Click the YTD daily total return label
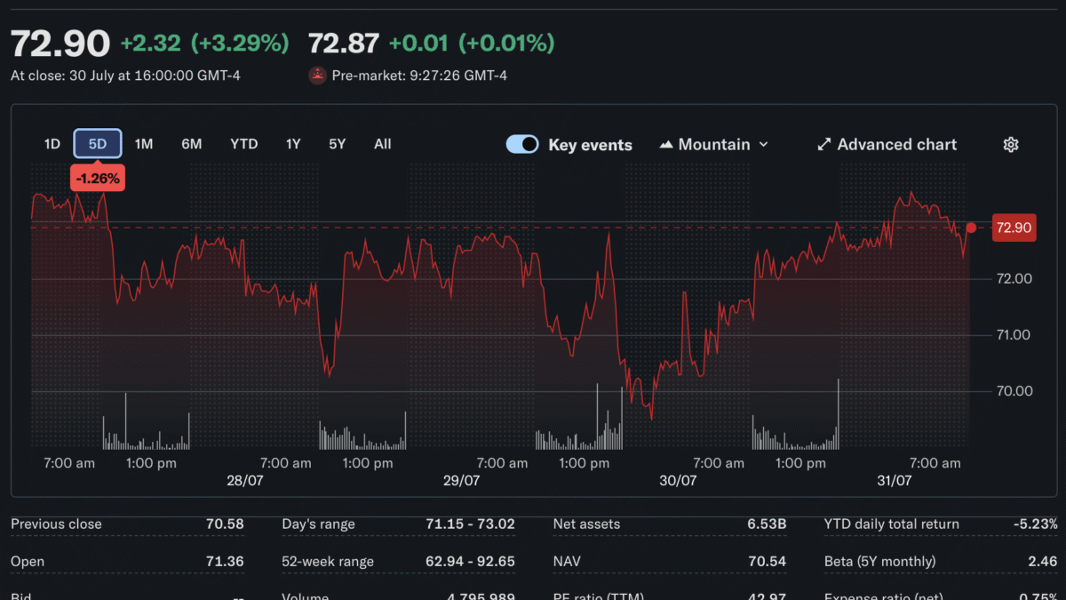This screenshot has height=600, width=1066. coord(892,524)
